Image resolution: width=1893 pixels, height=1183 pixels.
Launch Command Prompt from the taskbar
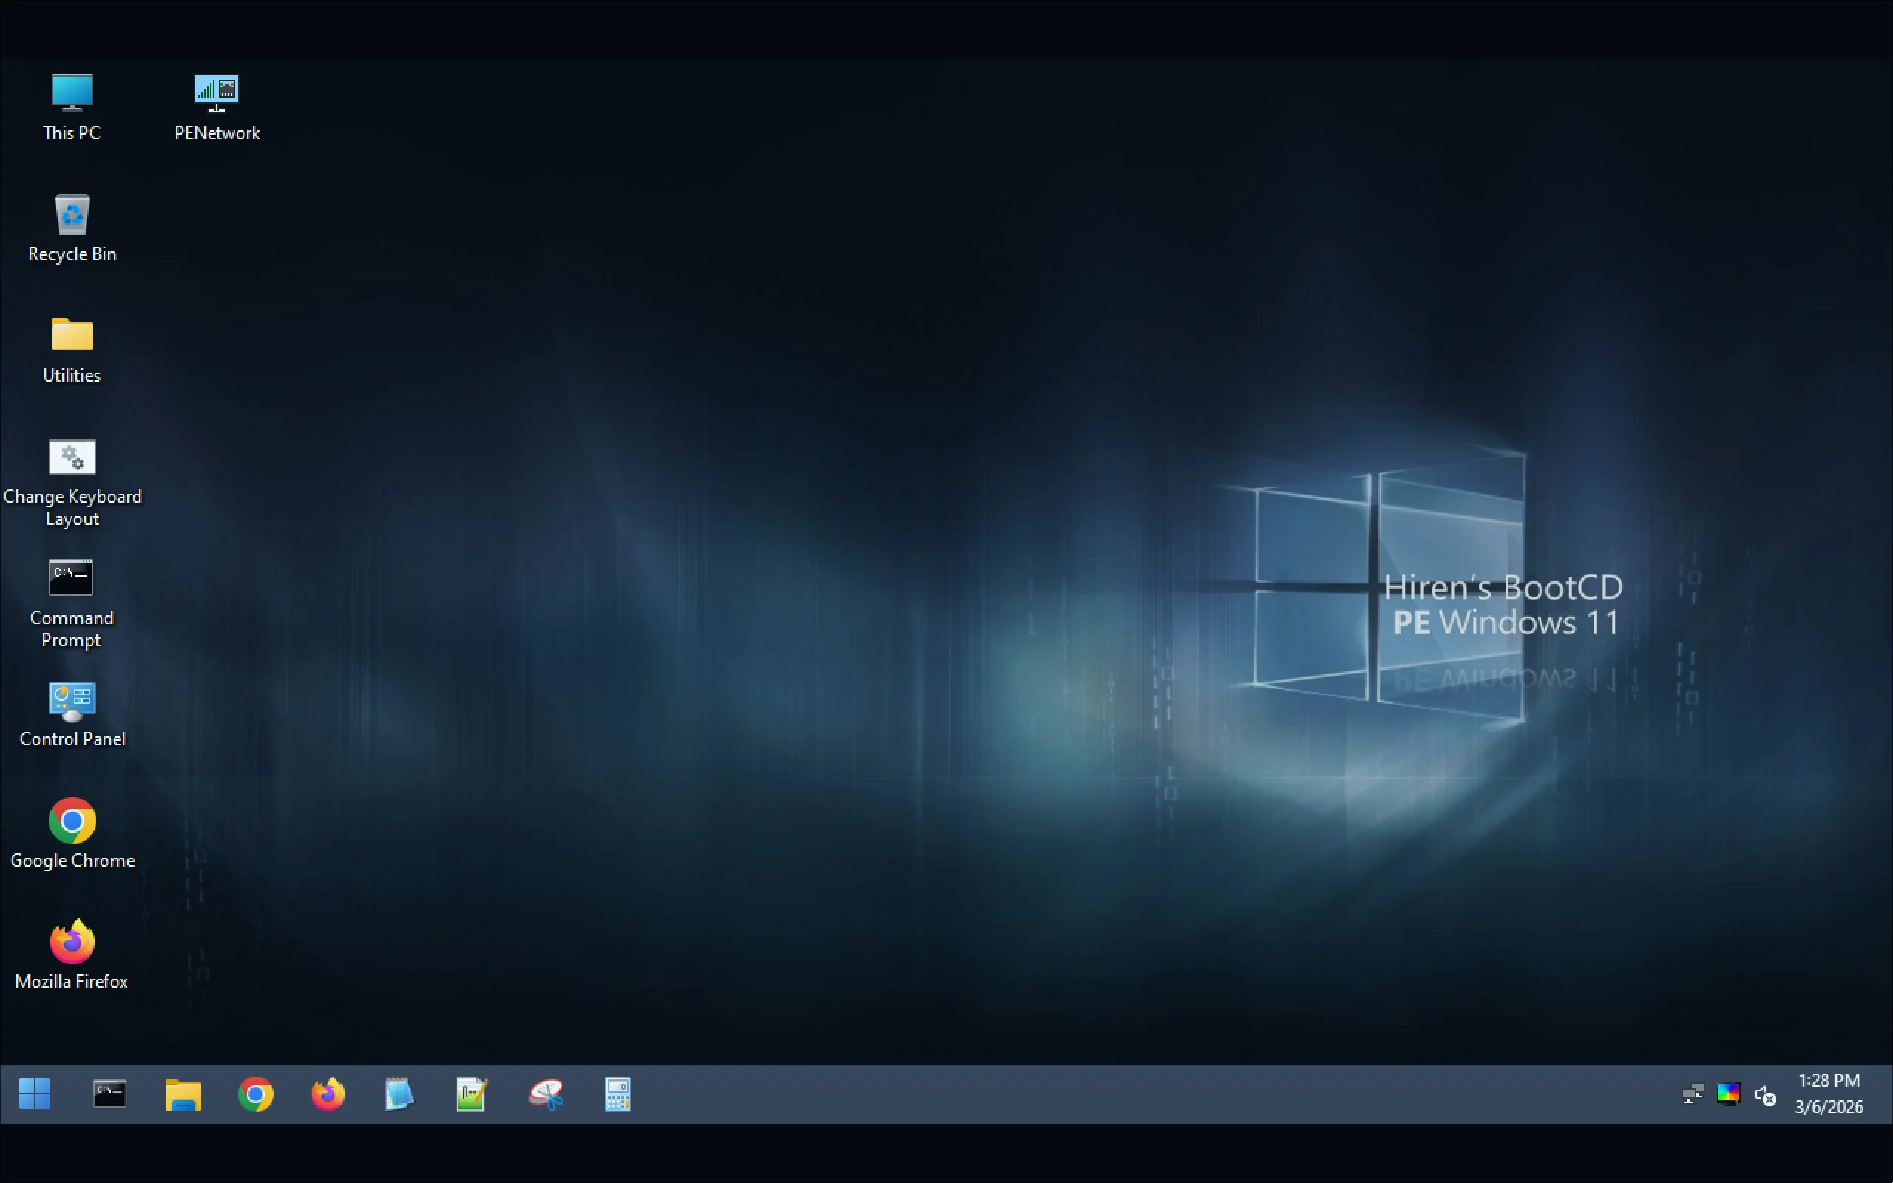pyautogui.click(x=109, y=1094)
